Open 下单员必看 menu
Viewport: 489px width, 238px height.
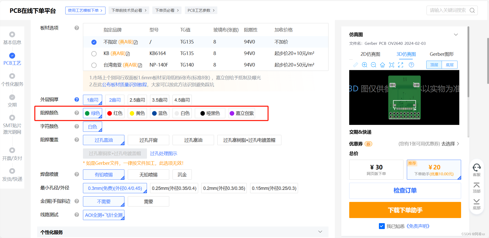[x=167, y=10]
